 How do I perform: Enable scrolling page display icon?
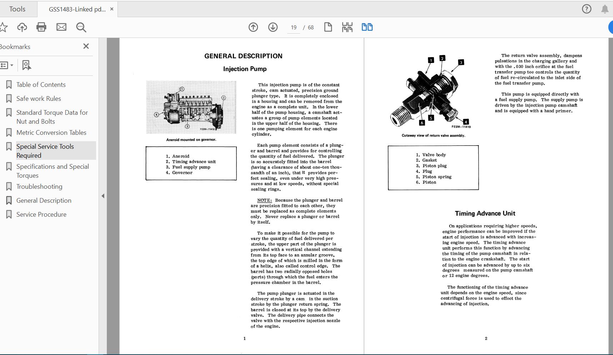click(x=347, y=27)
